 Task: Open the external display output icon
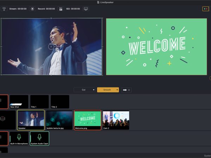pos(86,9)
